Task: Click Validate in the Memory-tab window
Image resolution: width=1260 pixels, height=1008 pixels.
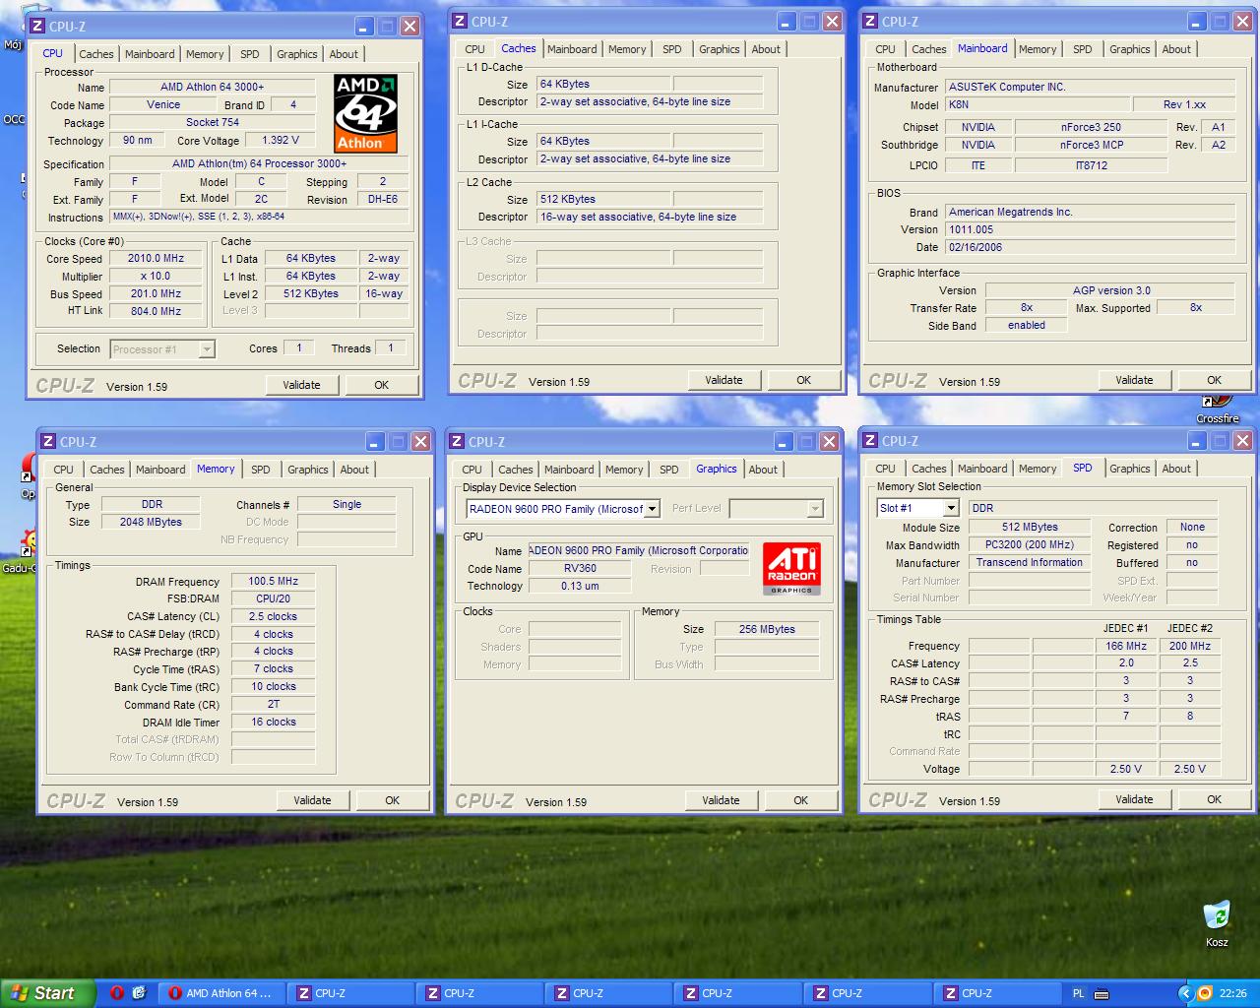Action: (312, 800)
